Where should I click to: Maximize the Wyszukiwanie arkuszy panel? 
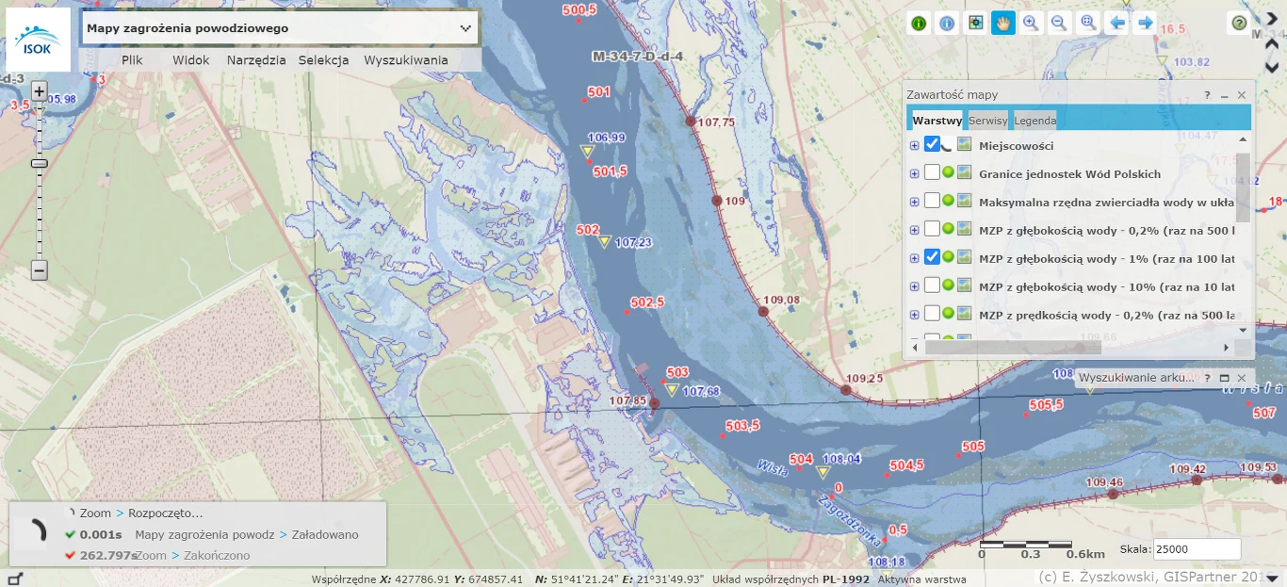pyautogui.click(x=1225, y=378)
